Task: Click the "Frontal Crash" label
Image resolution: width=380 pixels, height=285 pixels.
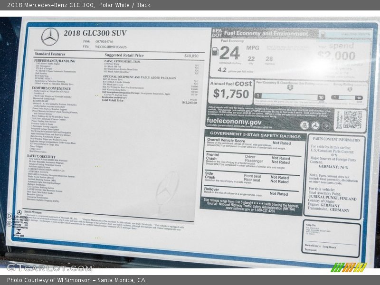Action: tap(212, 156)
